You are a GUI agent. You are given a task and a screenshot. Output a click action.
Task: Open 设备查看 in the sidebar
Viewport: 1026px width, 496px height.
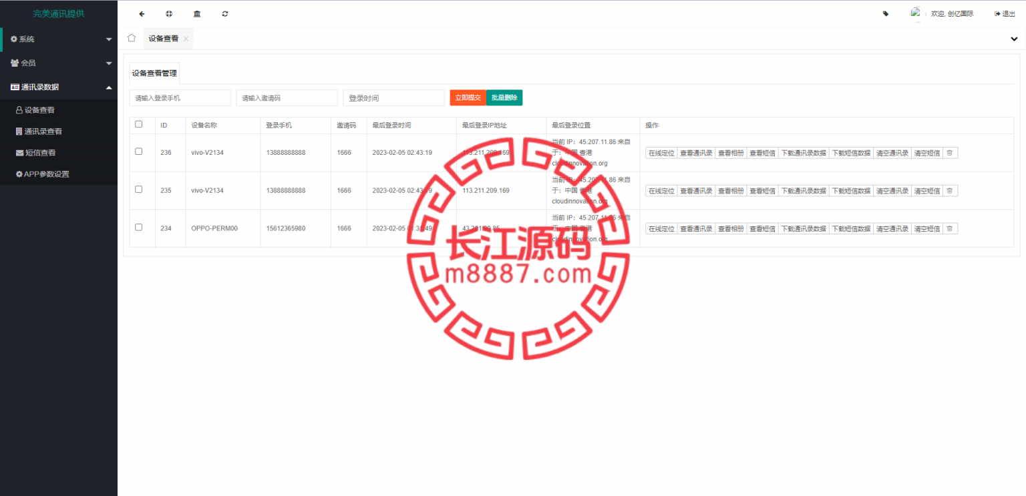[x=59, y=110]
